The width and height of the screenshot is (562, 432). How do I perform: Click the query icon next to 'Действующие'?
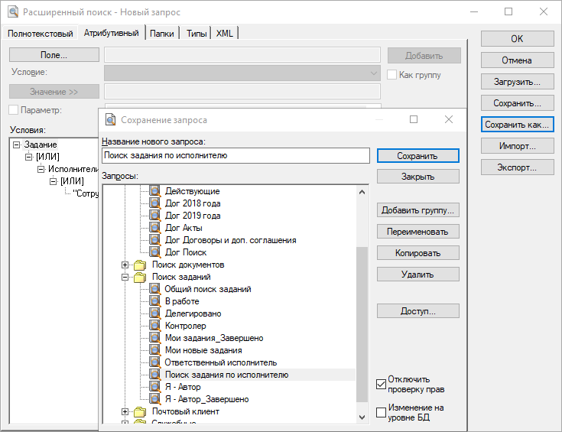tap(155, 191)
